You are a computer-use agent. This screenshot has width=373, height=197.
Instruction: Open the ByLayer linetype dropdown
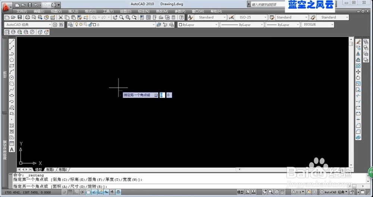[242, 25]
